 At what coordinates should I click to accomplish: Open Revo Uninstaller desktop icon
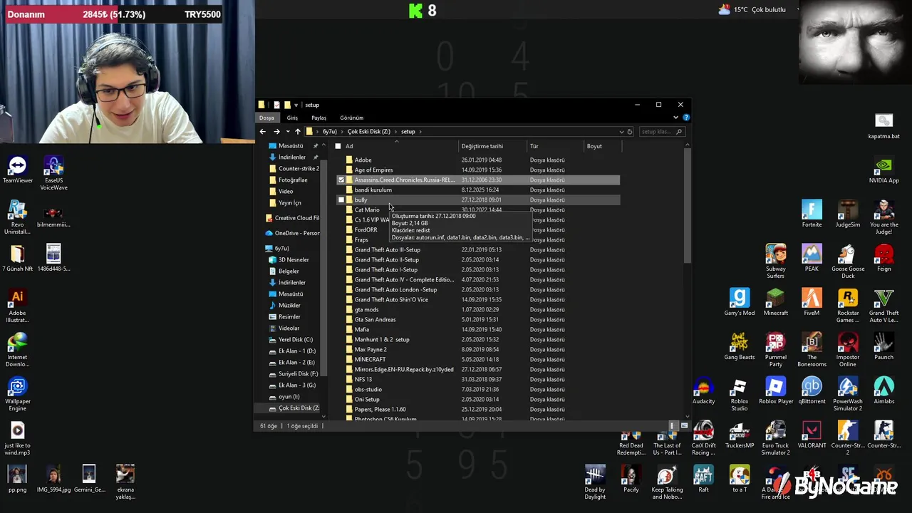[x=18, y=217]
